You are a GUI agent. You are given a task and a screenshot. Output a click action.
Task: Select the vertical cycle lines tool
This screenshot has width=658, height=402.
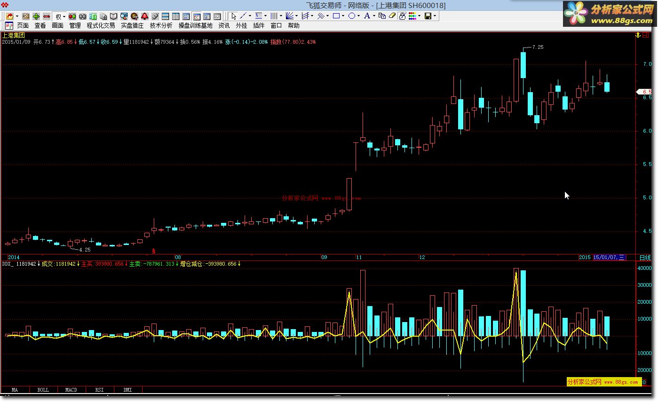click(x=274, y=16)
